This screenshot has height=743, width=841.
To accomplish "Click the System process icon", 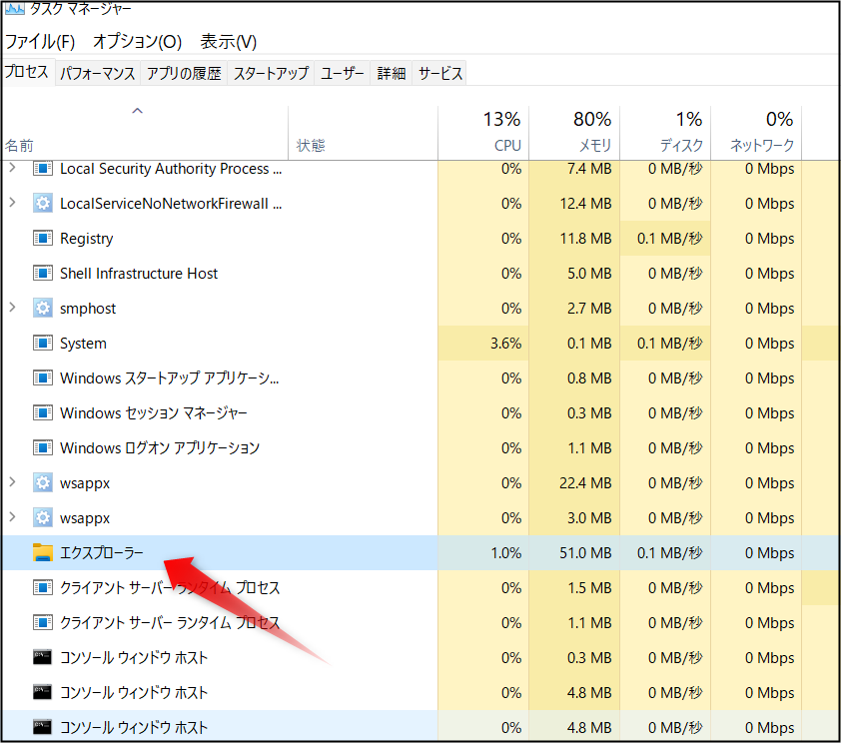I will point(42,344).
